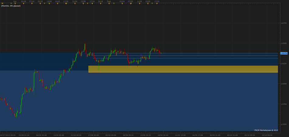
Task: Select the yellow marker under 17/09
Action: 156,4
